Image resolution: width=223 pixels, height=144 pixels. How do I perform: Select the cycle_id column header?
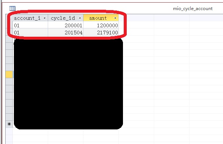click(66, 18)
